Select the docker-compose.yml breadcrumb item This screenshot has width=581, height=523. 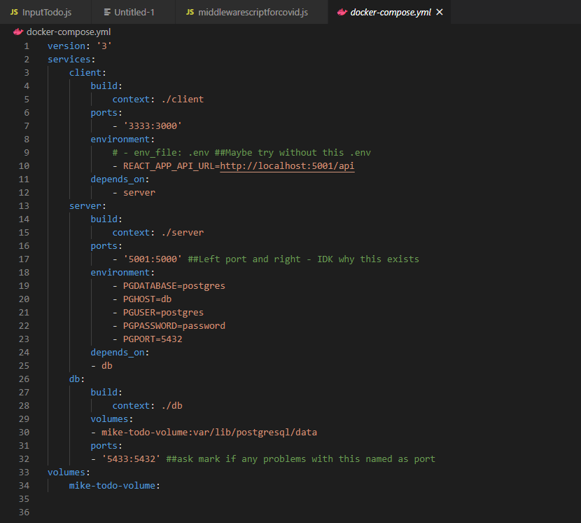[68, 32]
